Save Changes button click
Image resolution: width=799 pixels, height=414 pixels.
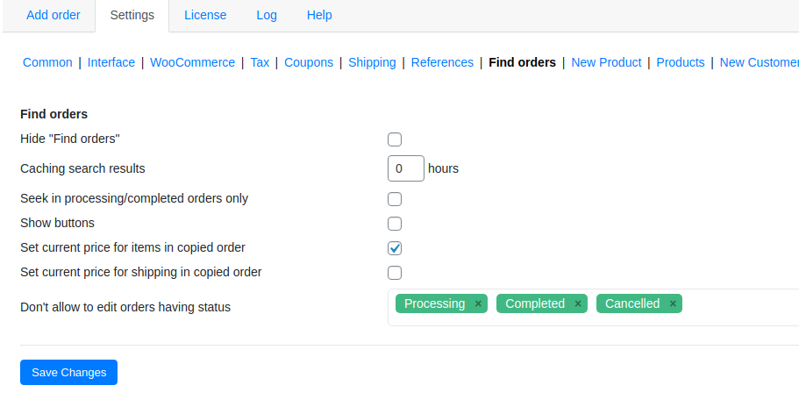coord(68,372)
